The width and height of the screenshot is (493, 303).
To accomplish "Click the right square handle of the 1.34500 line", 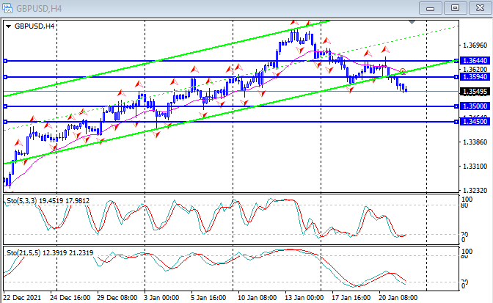I will coord(456,122).
